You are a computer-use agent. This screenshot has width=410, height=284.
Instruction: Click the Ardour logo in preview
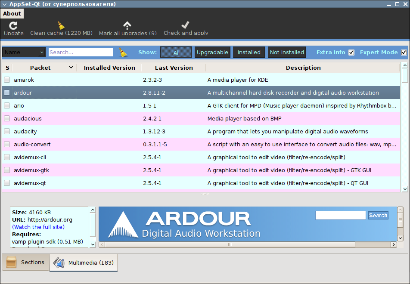(x=123, y=225)
